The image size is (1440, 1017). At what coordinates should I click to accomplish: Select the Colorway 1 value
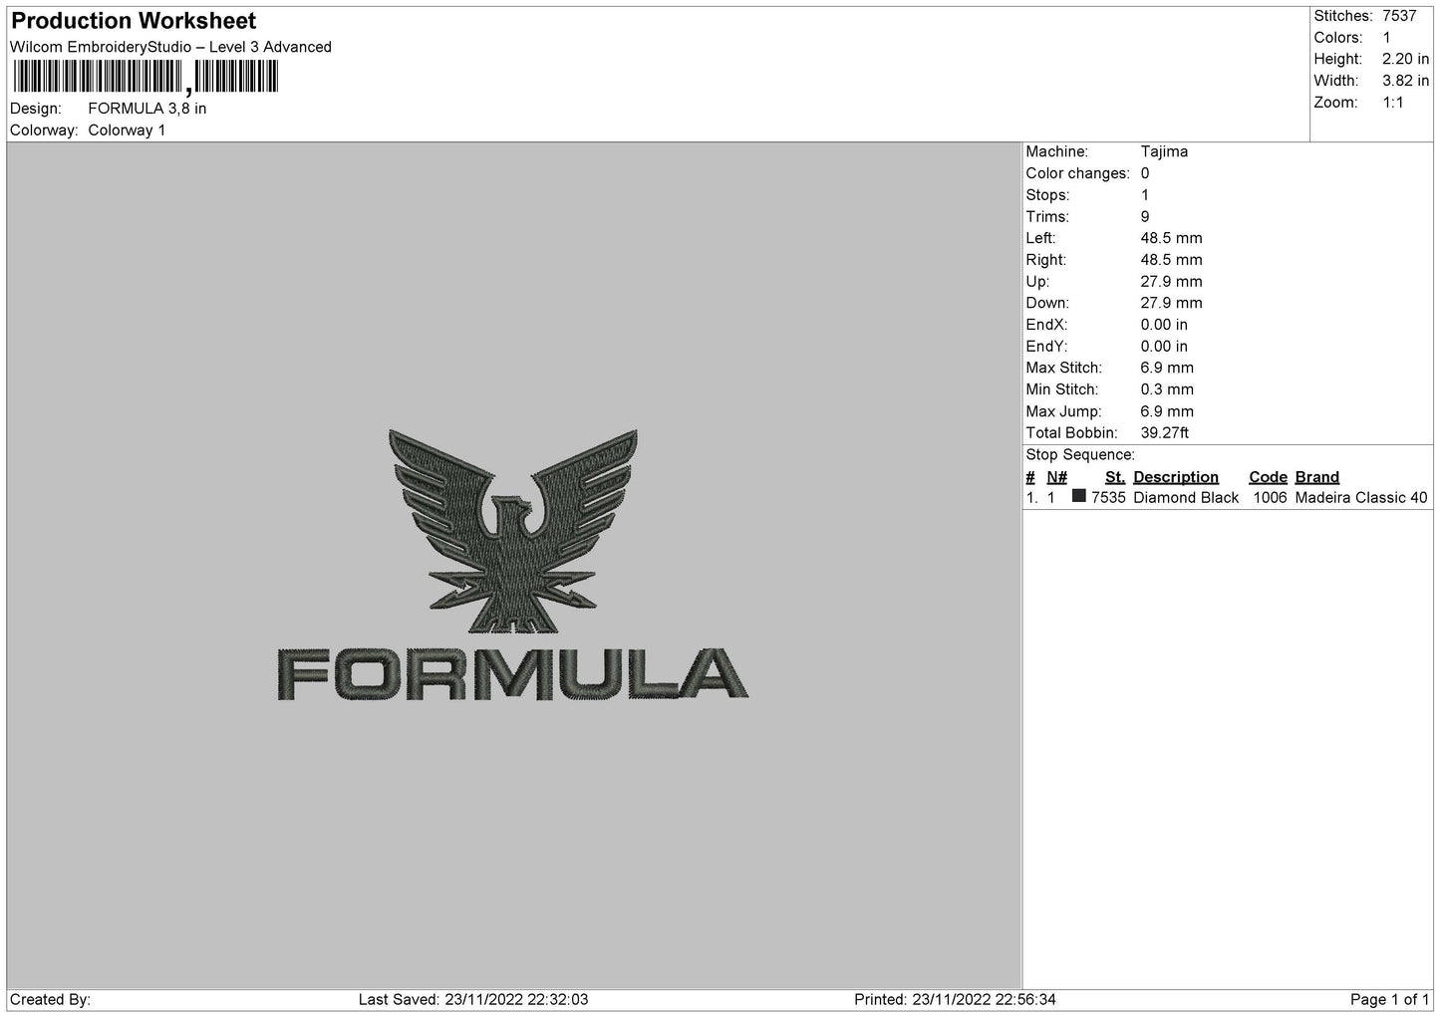[127, 130]
